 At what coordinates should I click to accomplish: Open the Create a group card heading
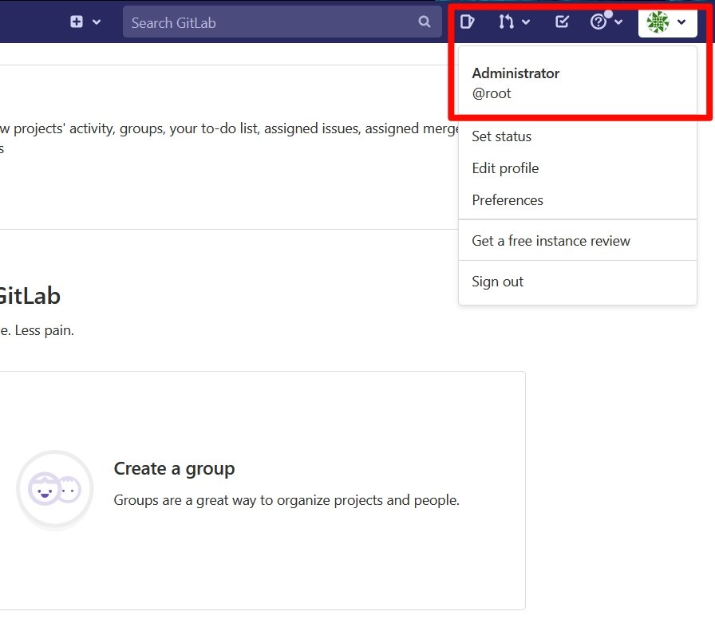pyautogui.click(x=174, y=468)
